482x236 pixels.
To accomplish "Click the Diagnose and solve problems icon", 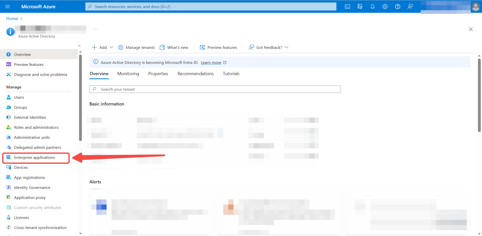I will coord(9,74).
